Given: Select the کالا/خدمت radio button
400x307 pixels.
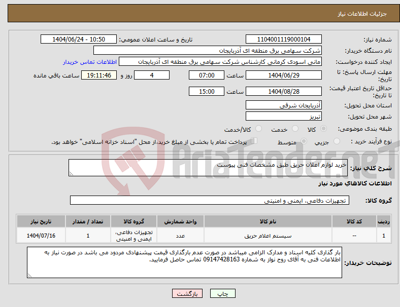Looking at the screenshot, I should click(259, 129).
